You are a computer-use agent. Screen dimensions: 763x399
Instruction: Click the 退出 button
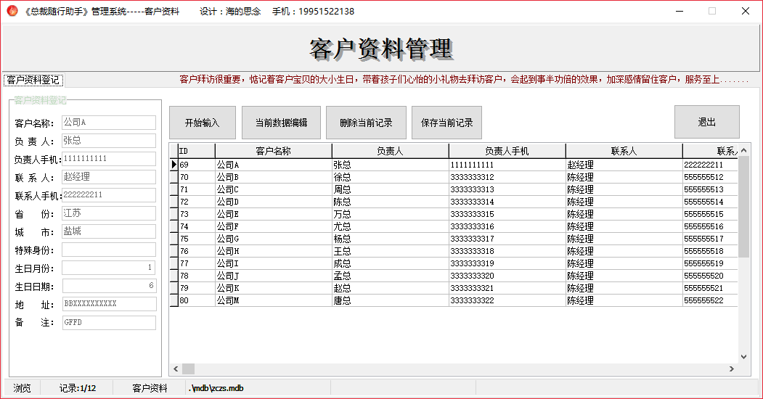click(706, 122)
